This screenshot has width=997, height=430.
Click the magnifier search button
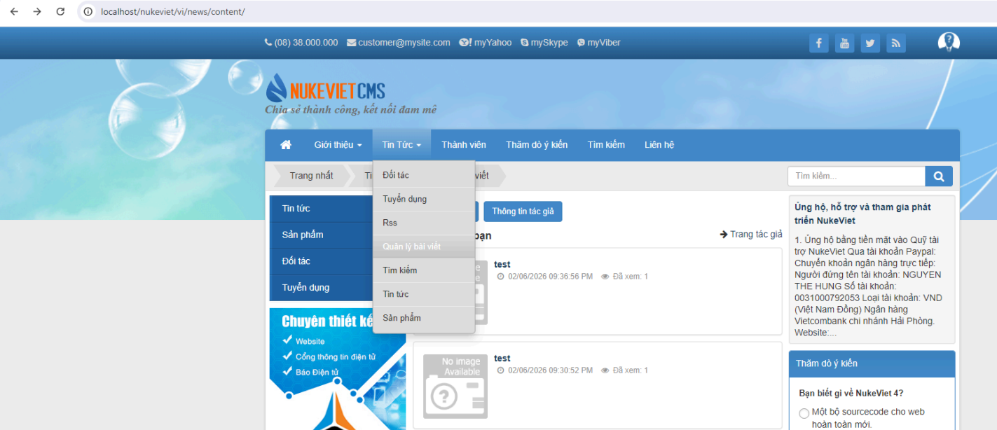tap(939, 176)
